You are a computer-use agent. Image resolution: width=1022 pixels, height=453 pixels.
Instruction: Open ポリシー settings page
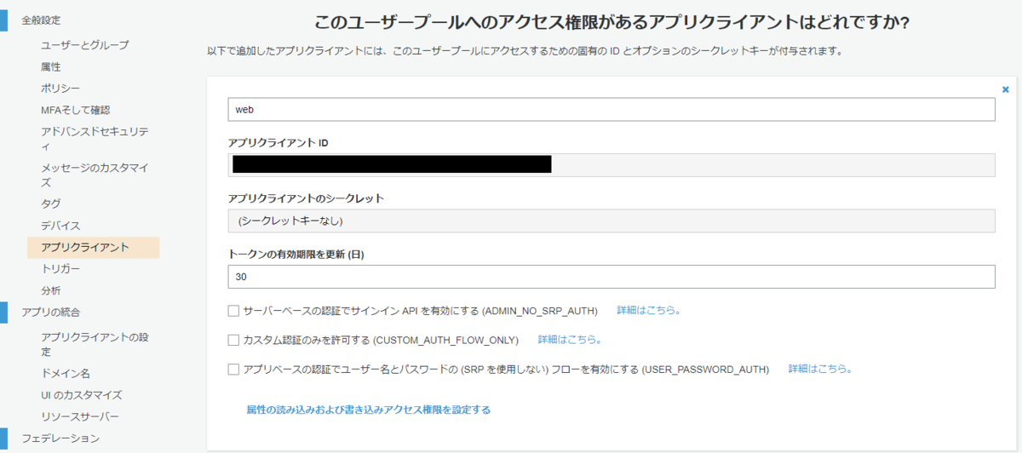click(61, 89)
